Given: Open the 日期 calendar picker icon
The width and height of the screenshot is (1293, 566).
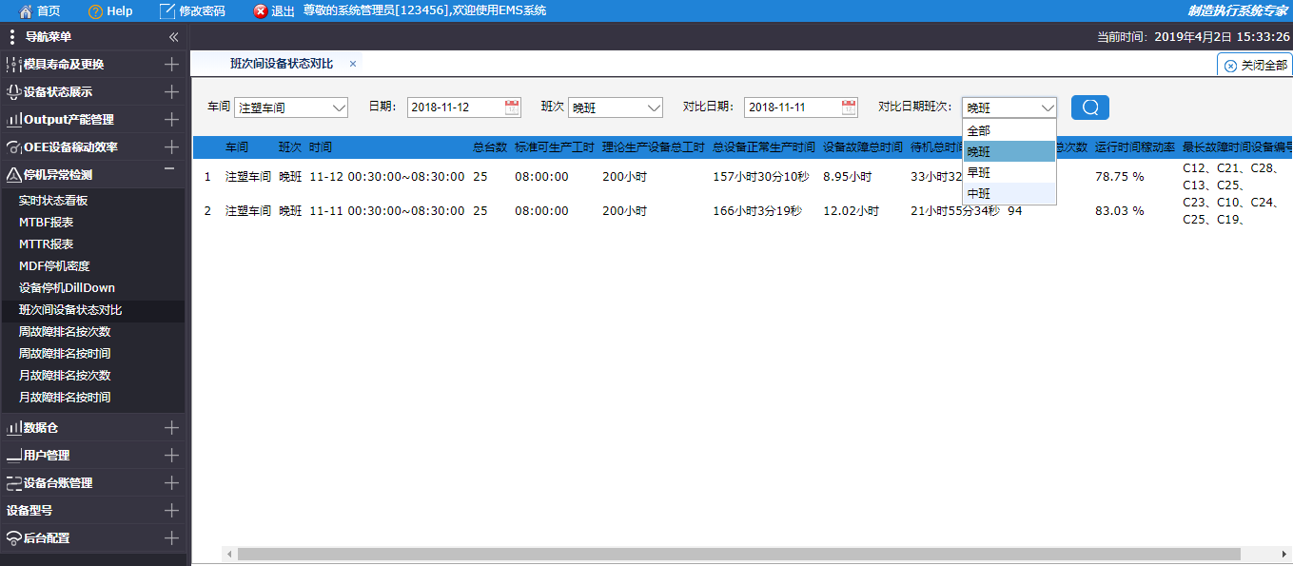Looking at the screenshot, I should coord(512,107).
